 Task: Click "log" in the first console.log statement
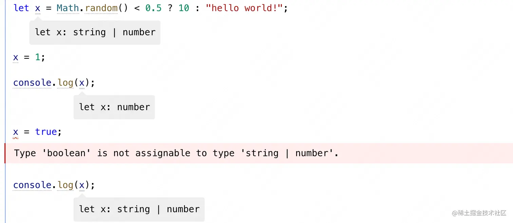tap(65, 83)
